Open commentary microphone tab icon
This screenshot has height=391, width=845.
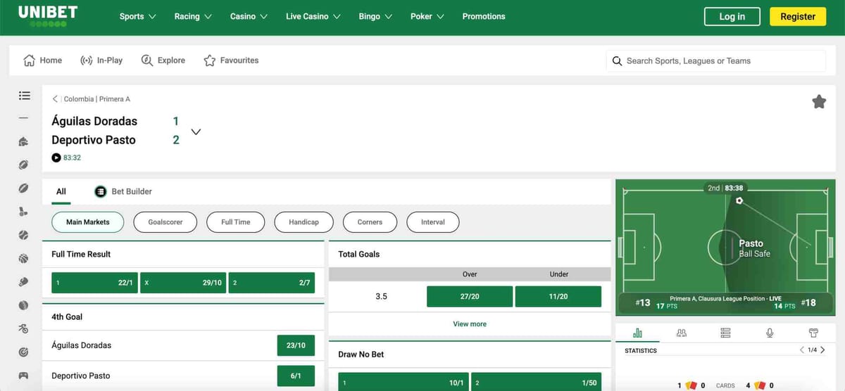770,333
